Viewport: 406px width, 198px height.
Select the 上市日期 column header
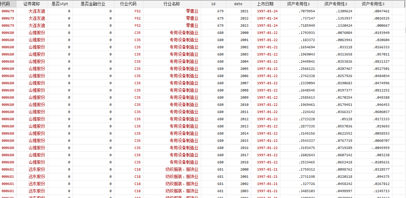(265, 4)
